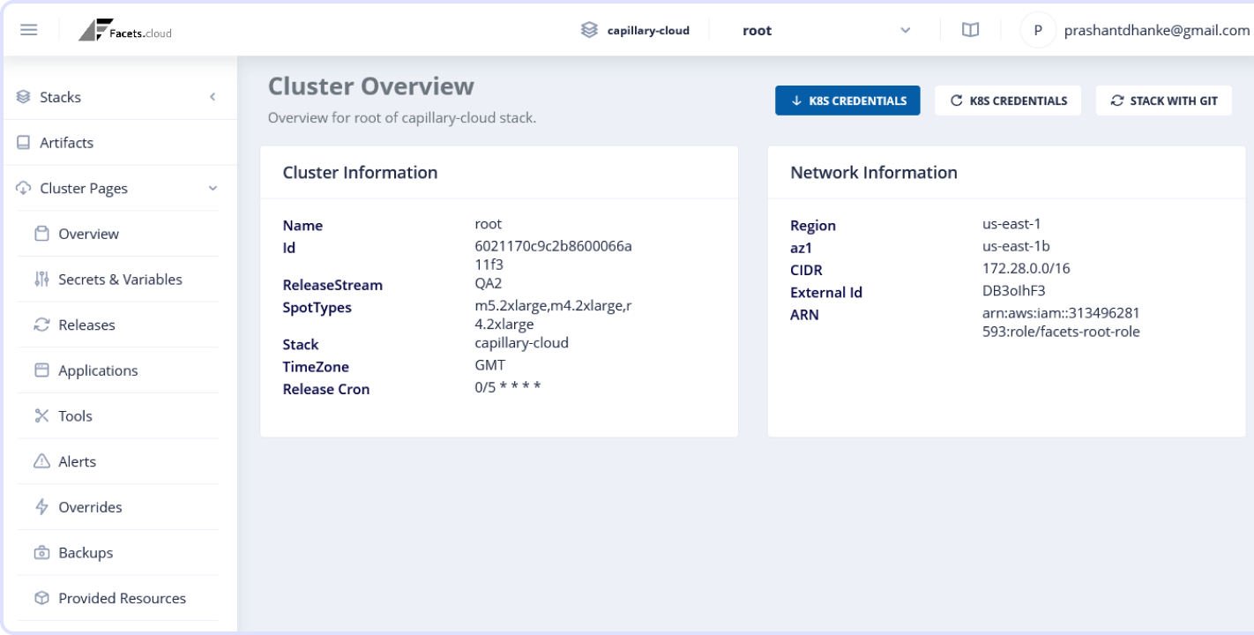1254x635 pixels.
Task: Open the hamburger menu icon
Action: pyautogui.click(x=28, y=30)
